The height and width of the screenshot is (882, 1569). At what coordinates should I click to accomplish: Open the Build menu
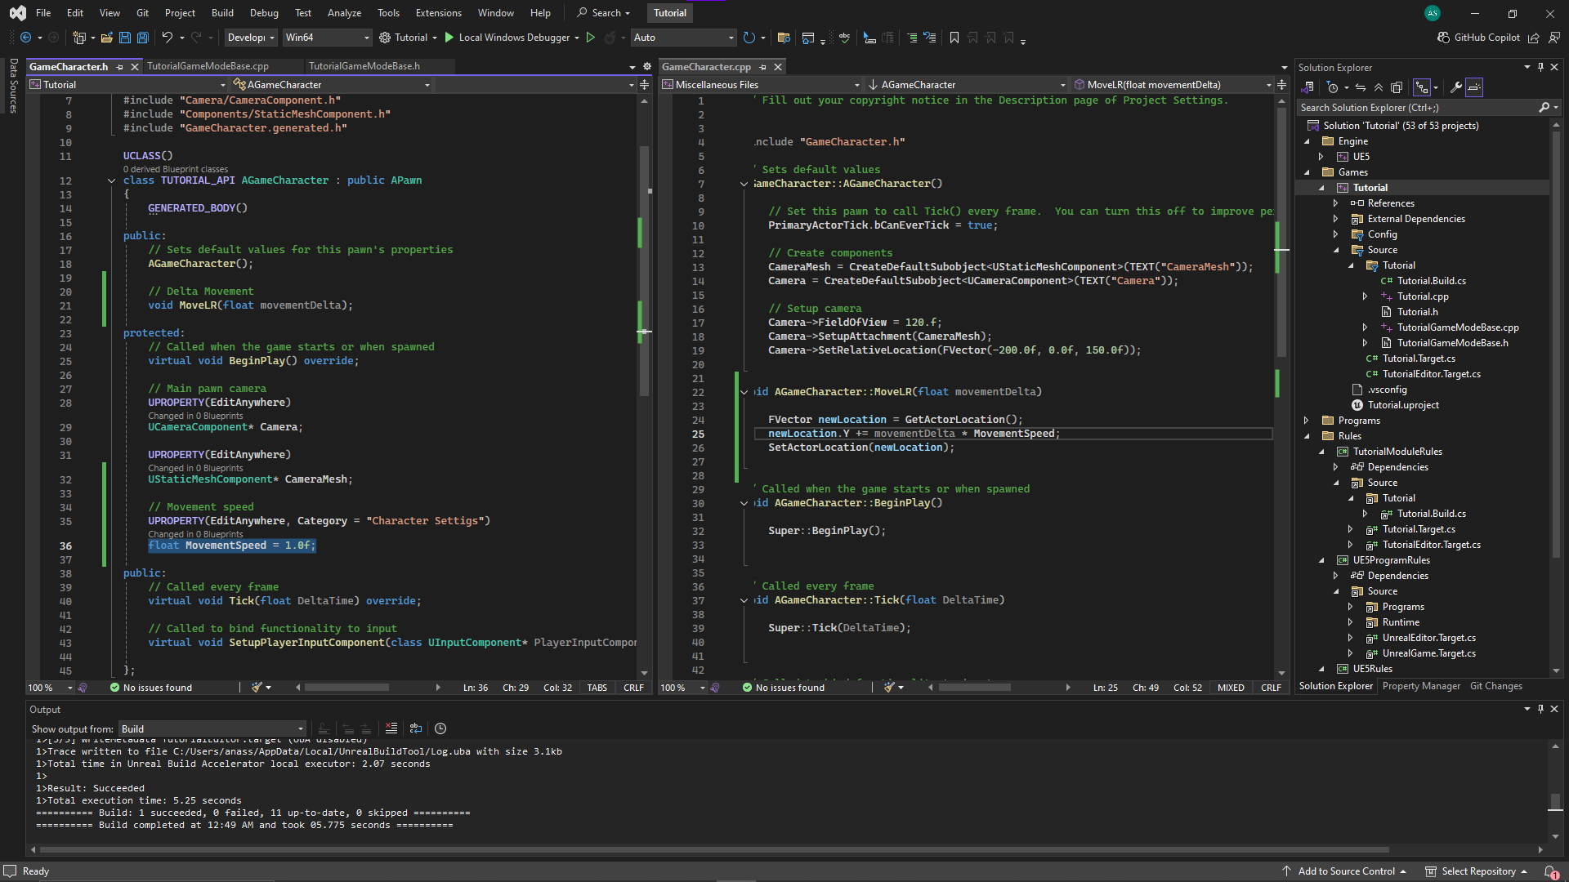click(x=222, y=13)
